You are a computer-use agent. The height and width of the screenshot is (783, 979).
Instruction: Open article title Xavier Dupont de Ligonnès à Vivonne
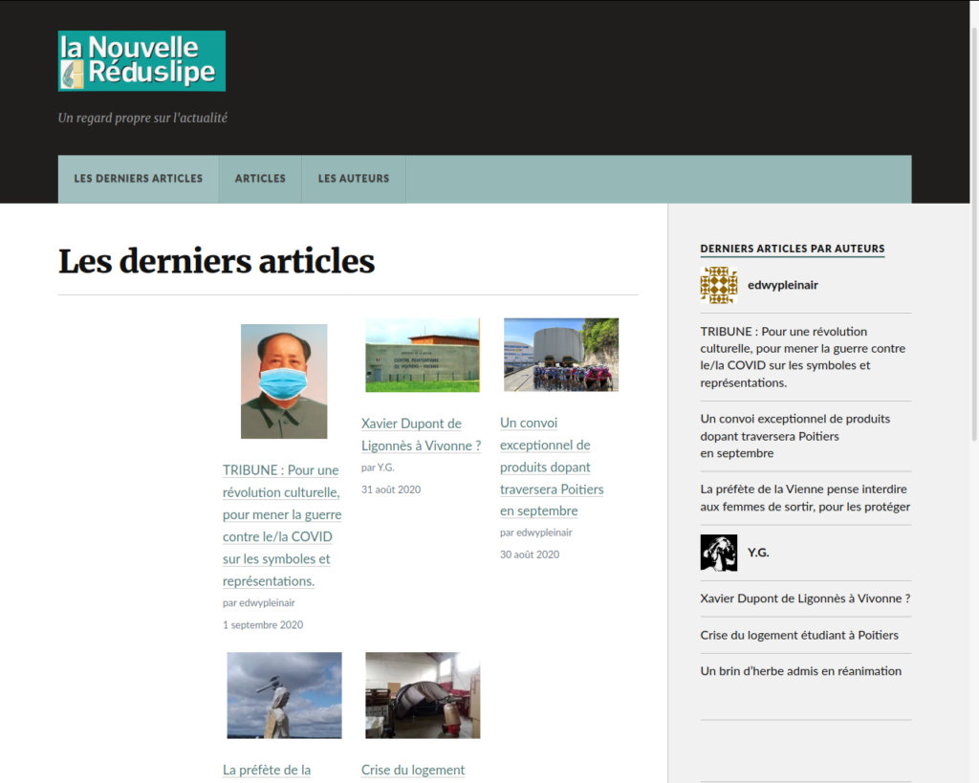pos(421,434)
